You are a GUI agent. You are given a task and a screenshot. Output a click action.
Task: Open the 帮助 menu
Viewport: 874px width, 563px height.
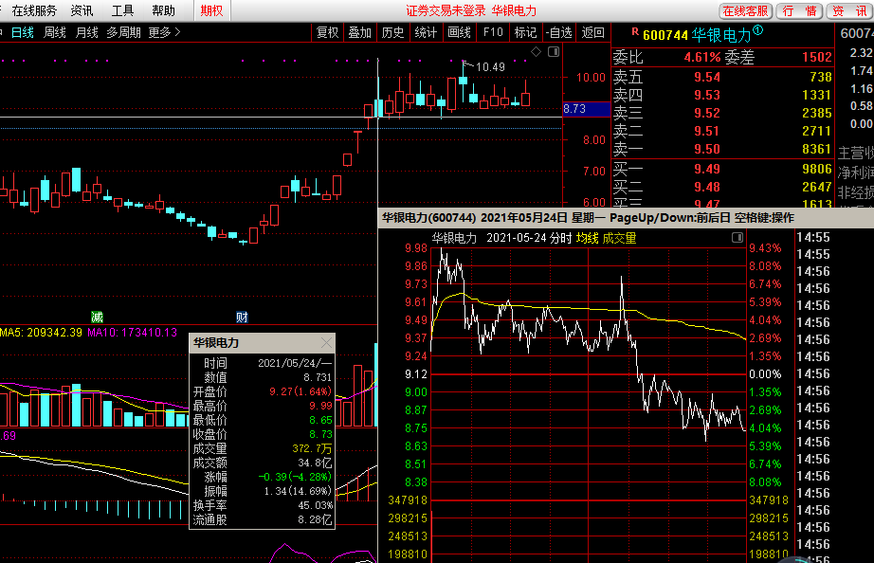click(x=163, y=10)
